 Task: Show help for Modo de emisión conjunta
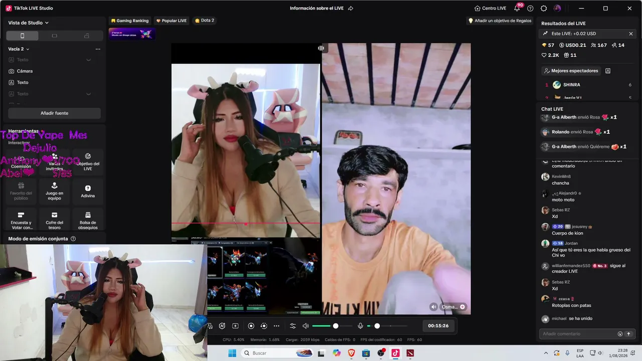coord(73,239)
